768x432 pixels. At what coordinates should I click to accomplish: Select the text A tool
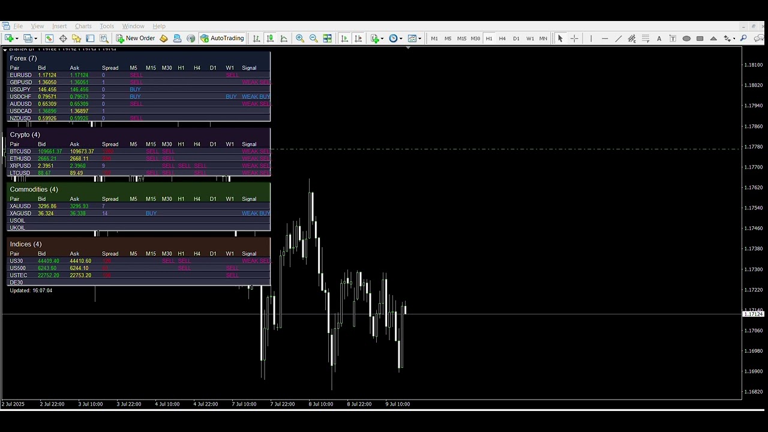pos(659,38)
